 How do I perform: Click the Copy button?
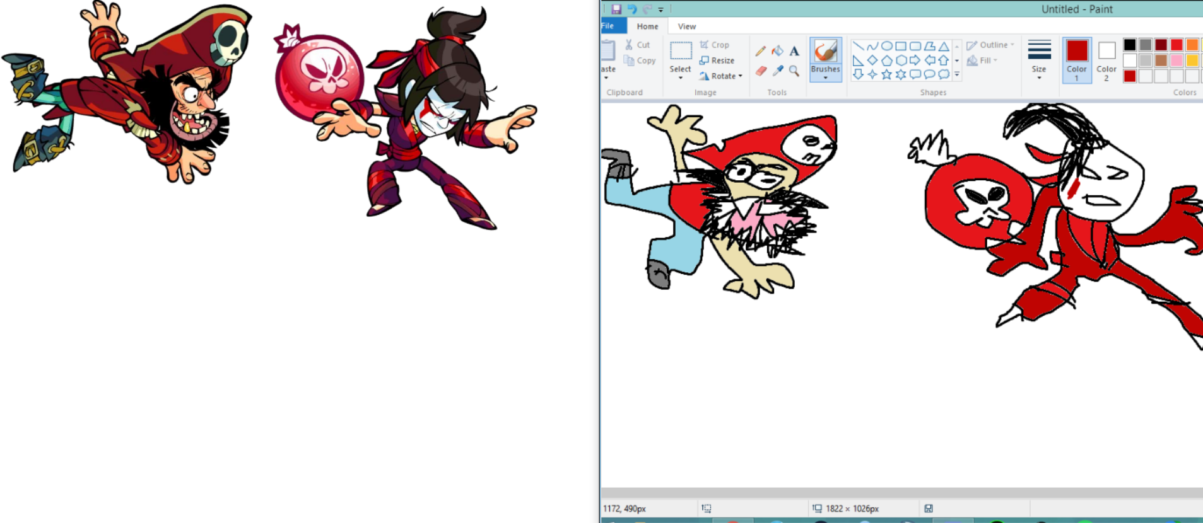coord(640,60)
